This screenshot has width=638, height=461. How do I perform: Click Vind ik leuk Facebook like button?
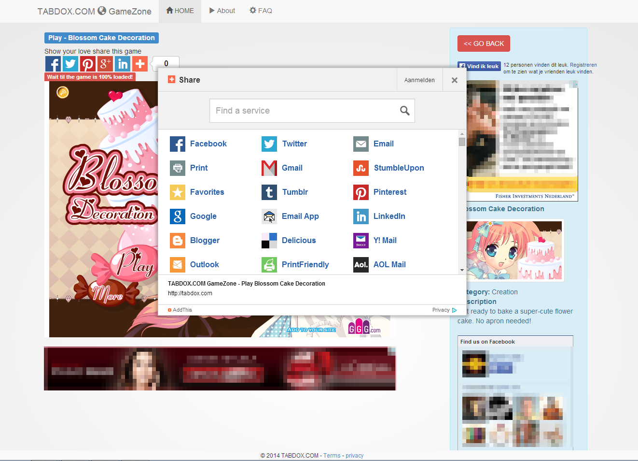click(479, 66)
